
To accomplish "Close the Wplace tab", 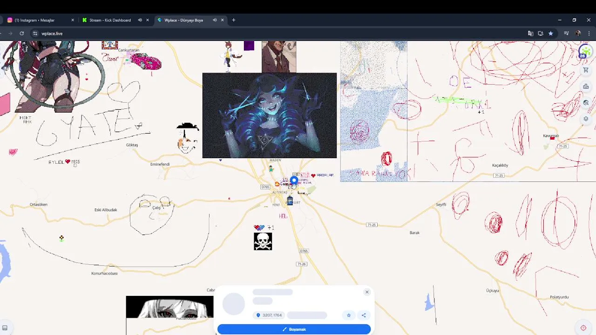I will pyautogui.click(x=223, y=20).
